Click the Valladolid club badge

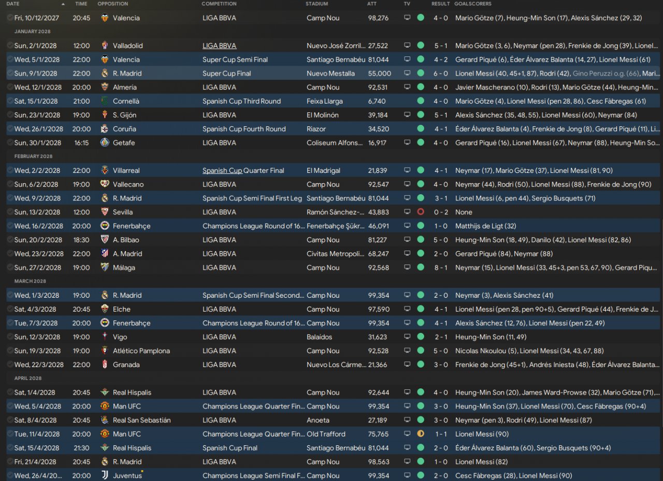(105, 46)
